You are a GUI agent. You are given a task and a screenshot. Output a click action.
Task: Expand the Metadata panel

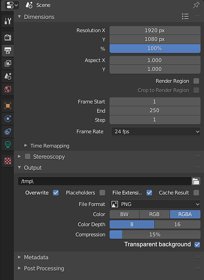pos(36,257)
